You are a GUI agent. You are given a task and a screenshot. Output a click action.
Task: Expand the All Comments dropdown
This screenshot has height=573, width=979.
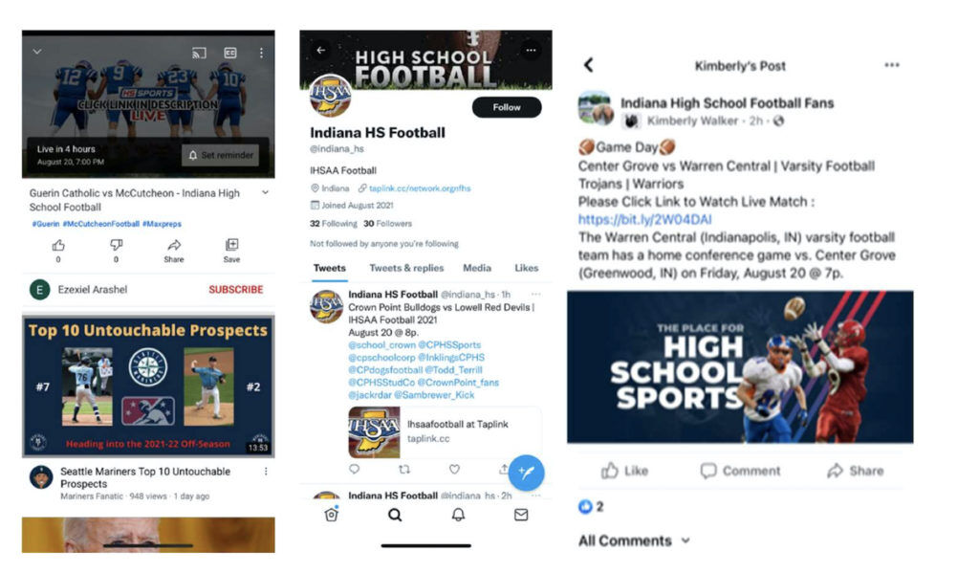click(x=634, y=540)
